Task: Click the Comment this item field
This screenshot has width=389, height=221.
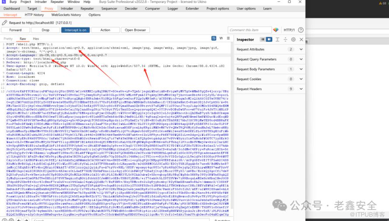Action: pyautogui.click(x=250, y=30)
